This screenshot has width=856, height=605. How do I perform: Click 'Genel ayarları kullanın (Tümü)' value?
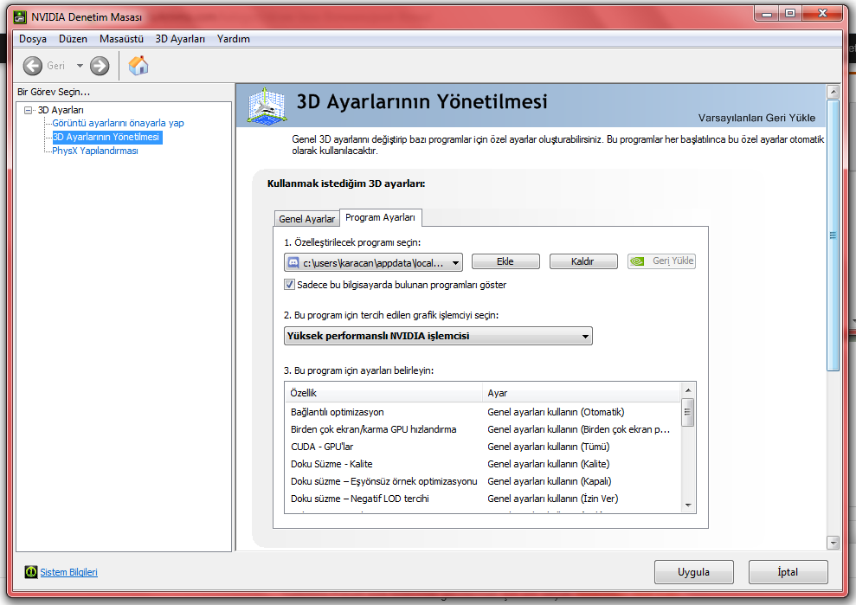[x=549, y=447]
